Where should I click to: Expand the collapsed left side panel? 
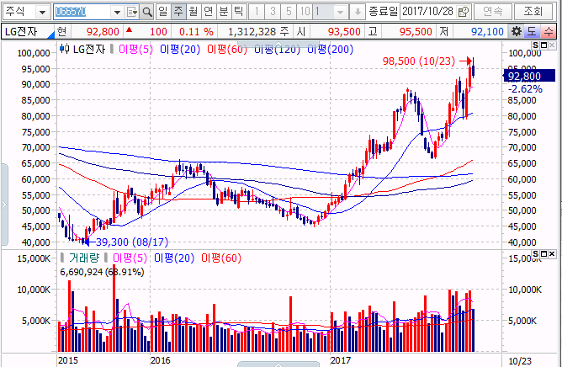pos(4,205)
